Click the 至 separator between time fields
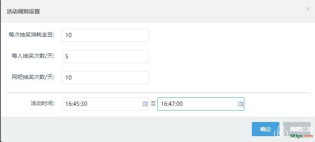This screenshot has height=142, width=315. 153,104
